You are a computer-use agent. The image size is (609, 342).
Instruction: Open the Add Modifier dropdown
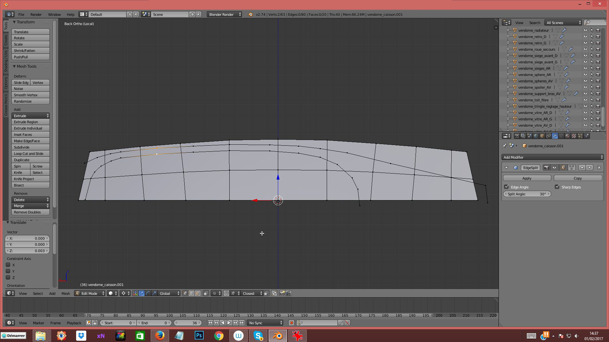[552, 157]
